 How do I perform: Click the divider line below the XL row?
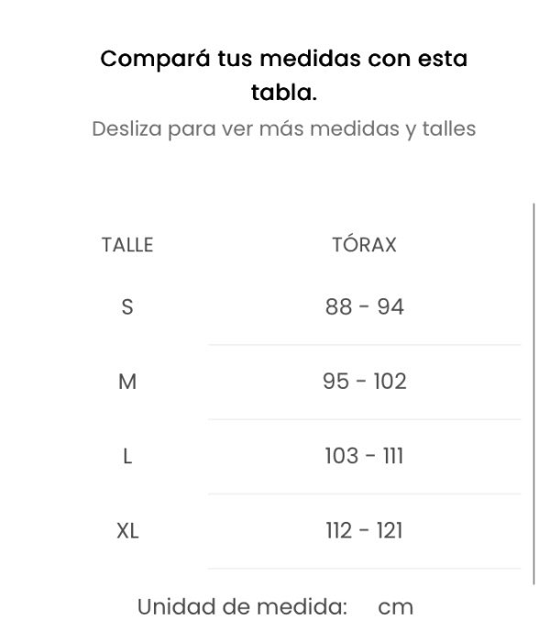[365, 569]
